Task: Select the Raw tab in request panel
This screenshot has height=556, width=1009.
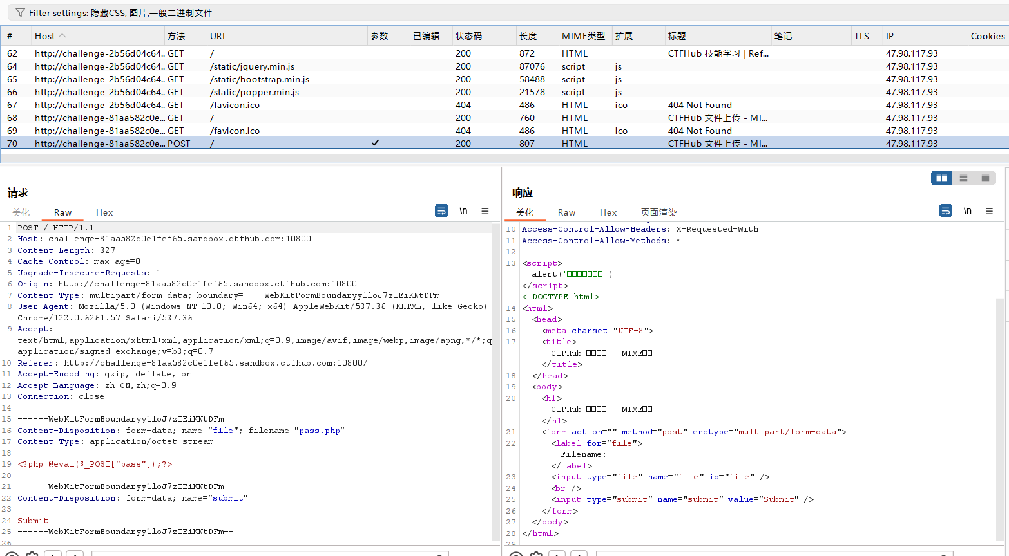Action: (62, 212)
